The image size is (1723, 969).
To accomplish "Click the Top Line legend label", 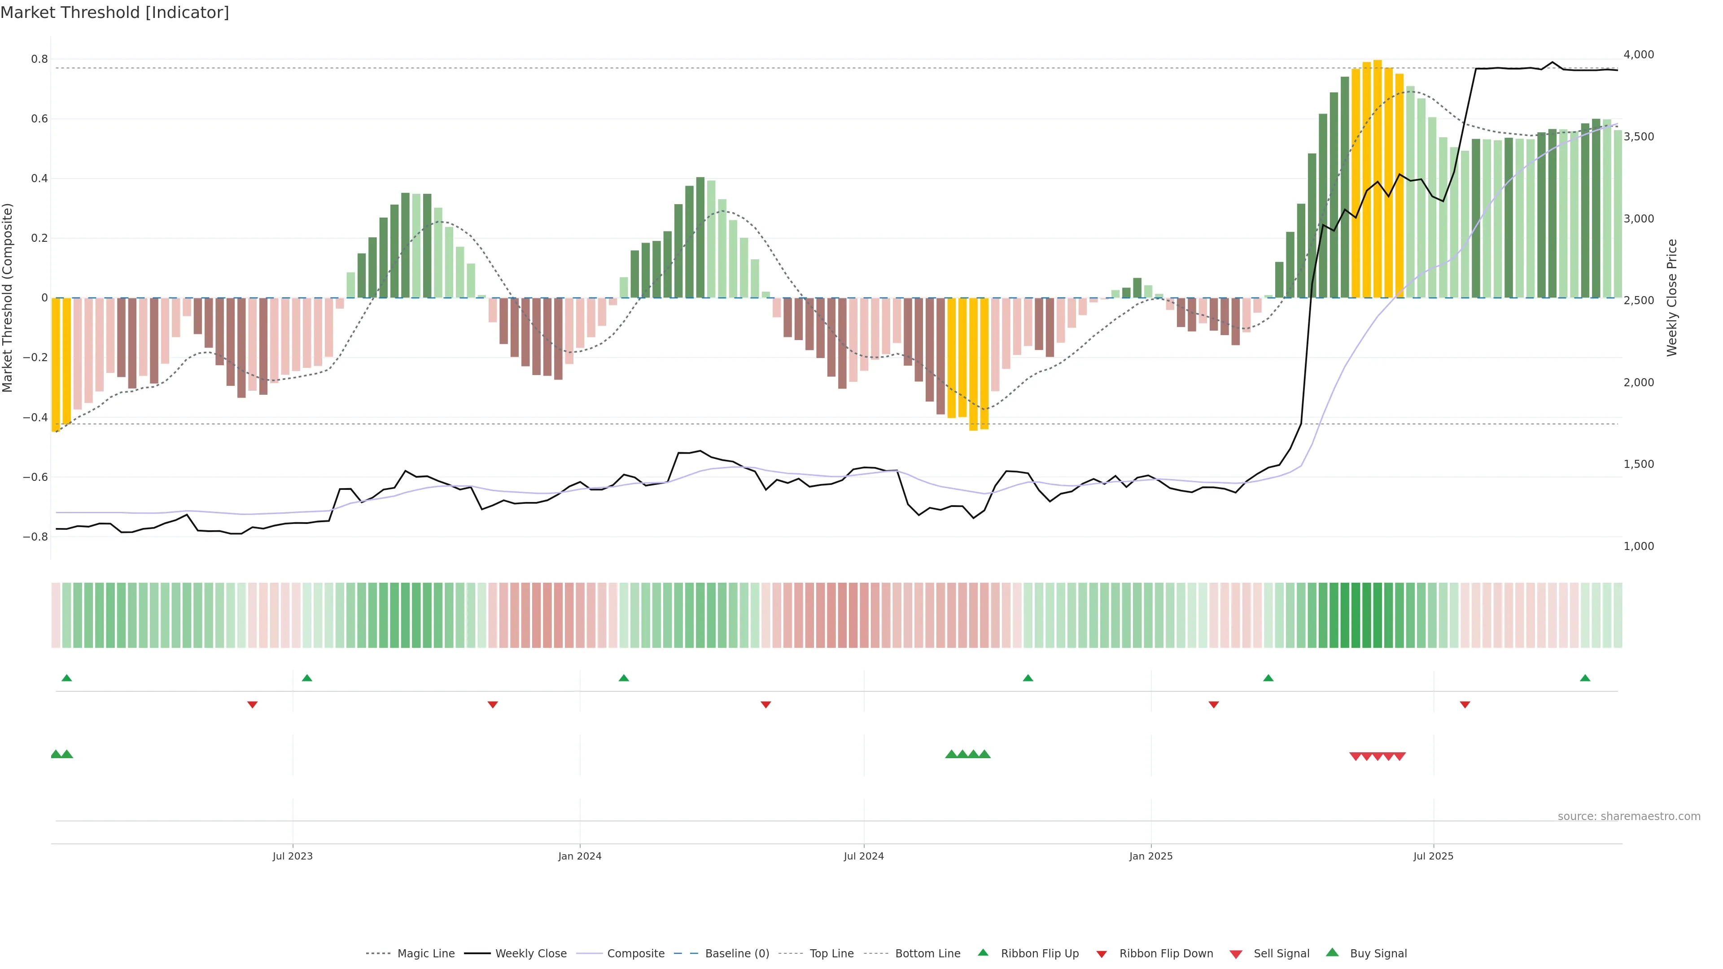I will click(x=831, y=954).
